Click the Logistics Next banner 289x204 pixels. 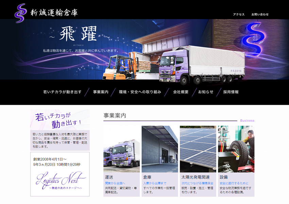click(x=60, y=181)
